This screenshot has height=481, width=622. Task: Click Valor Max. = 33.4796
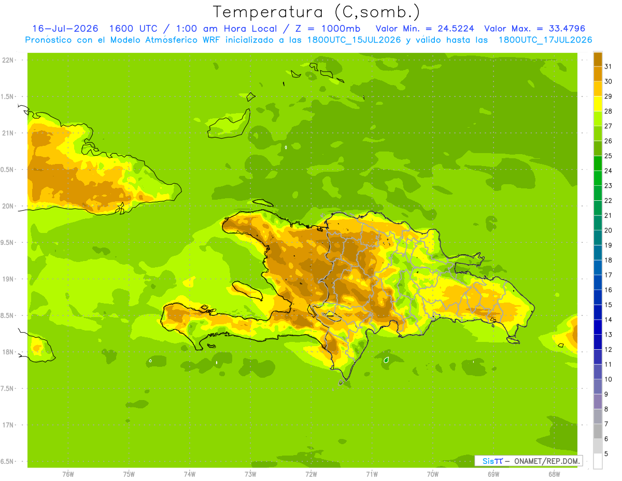[x=534, y=29]
